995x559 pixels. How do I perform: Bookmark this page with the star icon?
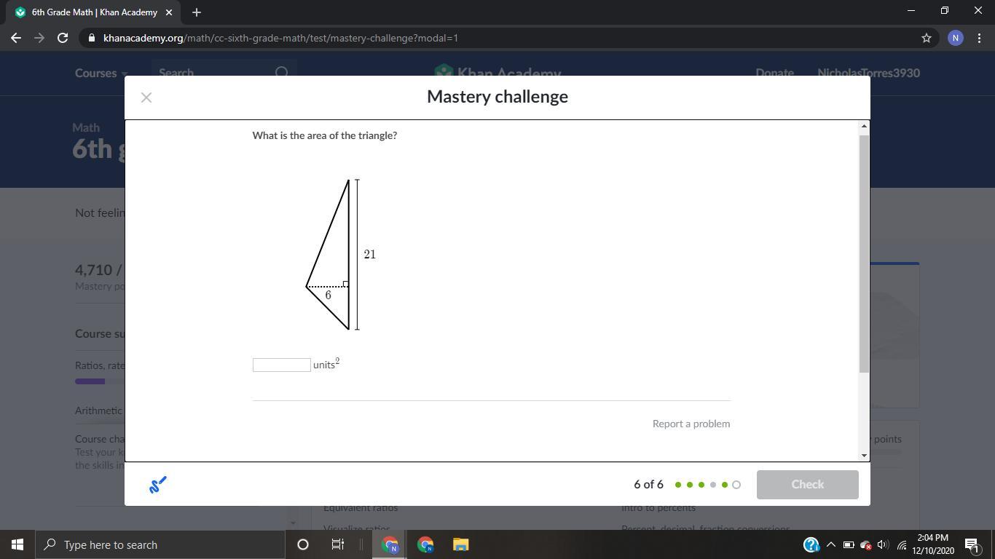coord(927,38)
